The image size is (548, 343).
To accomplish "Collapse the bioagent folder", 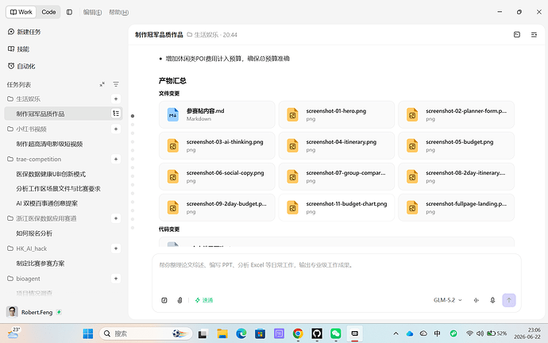I will 24,279.
